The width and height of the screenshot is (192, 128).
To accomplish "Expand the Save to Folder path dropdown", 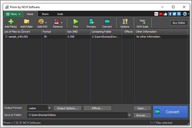I will (129, 115).
